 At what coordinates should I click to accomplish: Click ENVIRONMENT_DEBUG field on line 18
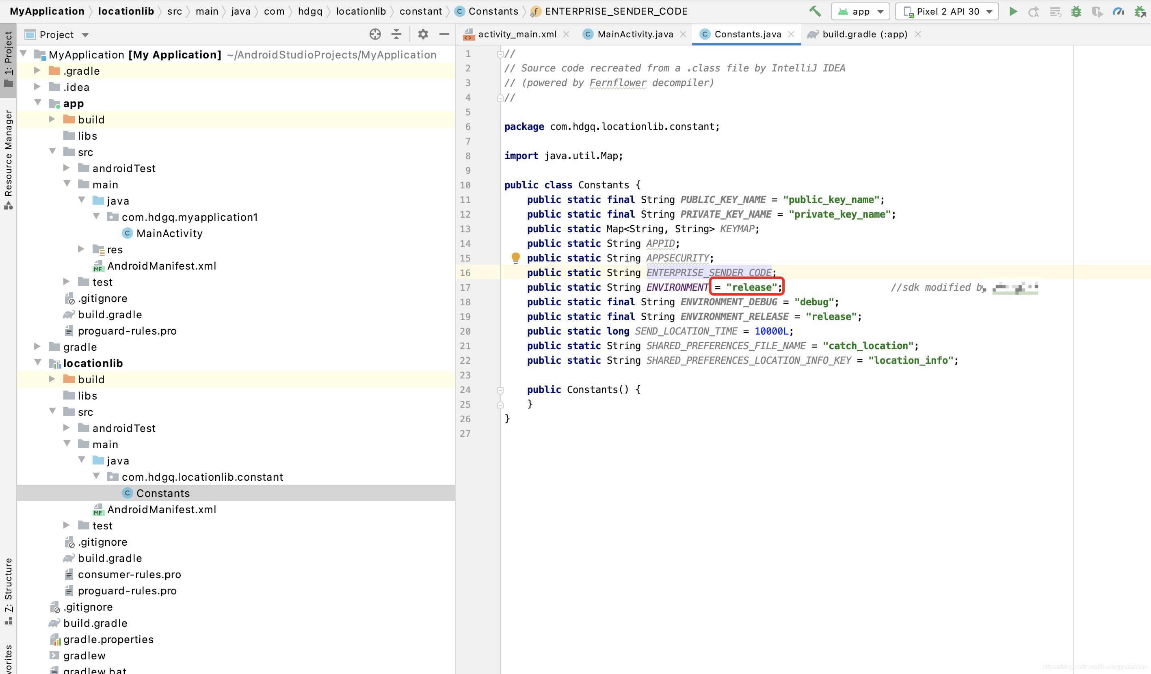729,302
